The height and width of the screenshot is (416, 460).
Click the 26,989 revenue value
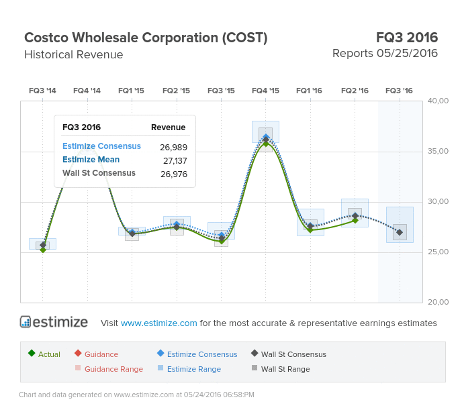coord(173,147)
